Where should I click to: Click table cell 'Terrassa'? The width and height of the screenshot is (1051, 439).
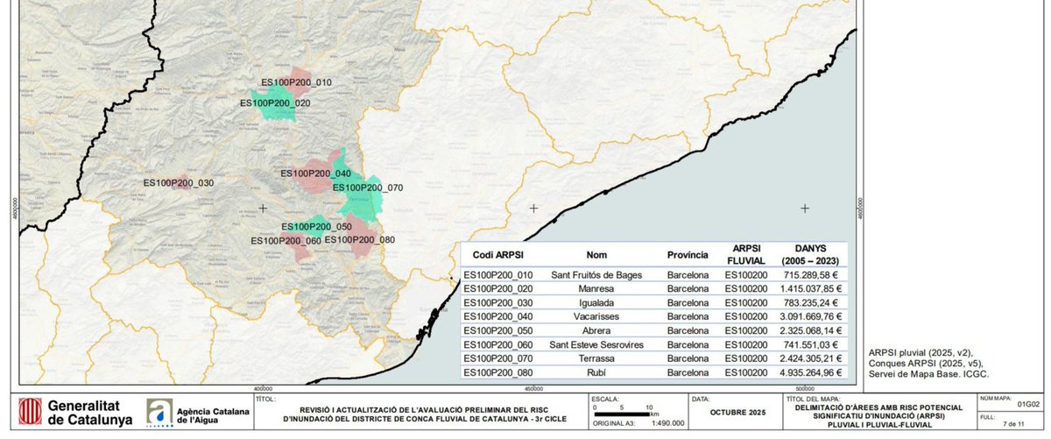point(596,359)
